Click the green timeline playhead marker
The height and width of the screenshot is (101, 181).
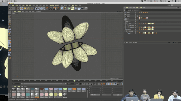pyautogui.click(x=74, y=81)
